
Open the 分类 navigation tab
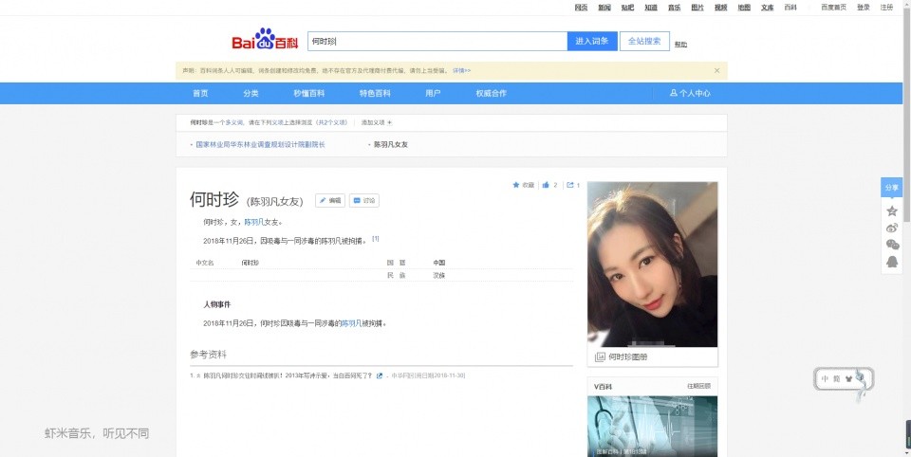coord(251,93)
